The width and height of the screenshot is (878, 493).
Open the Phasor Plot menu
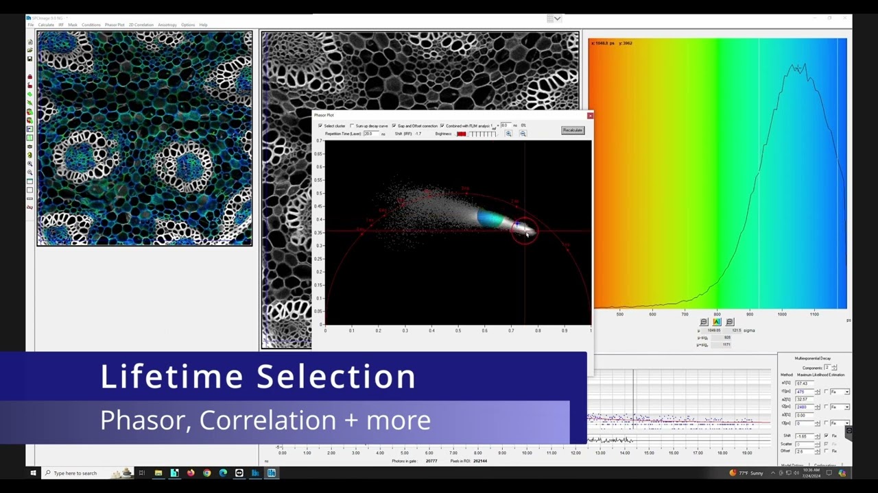115,25
